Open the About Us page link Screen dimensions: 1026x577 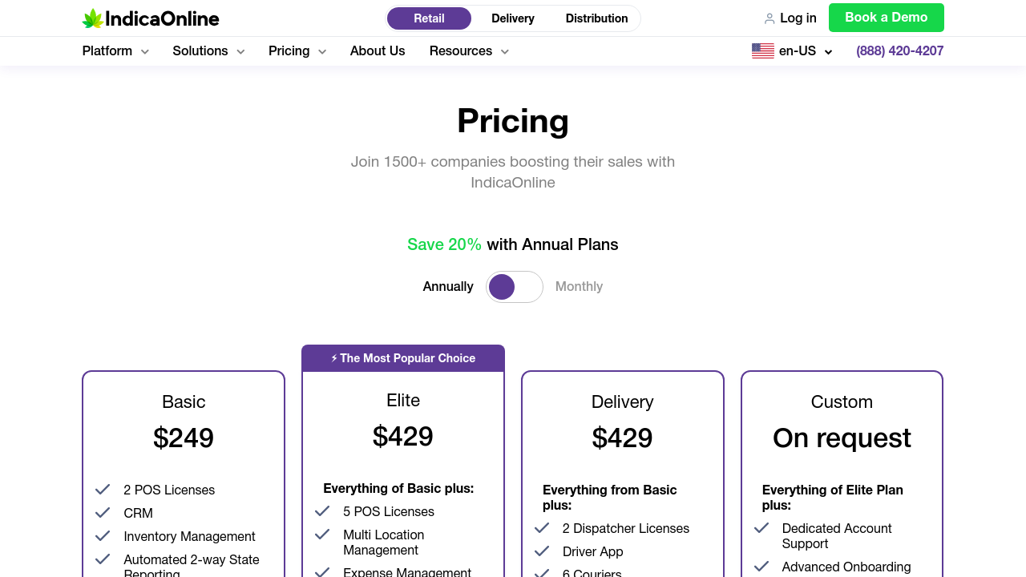[x=378, y=51]
